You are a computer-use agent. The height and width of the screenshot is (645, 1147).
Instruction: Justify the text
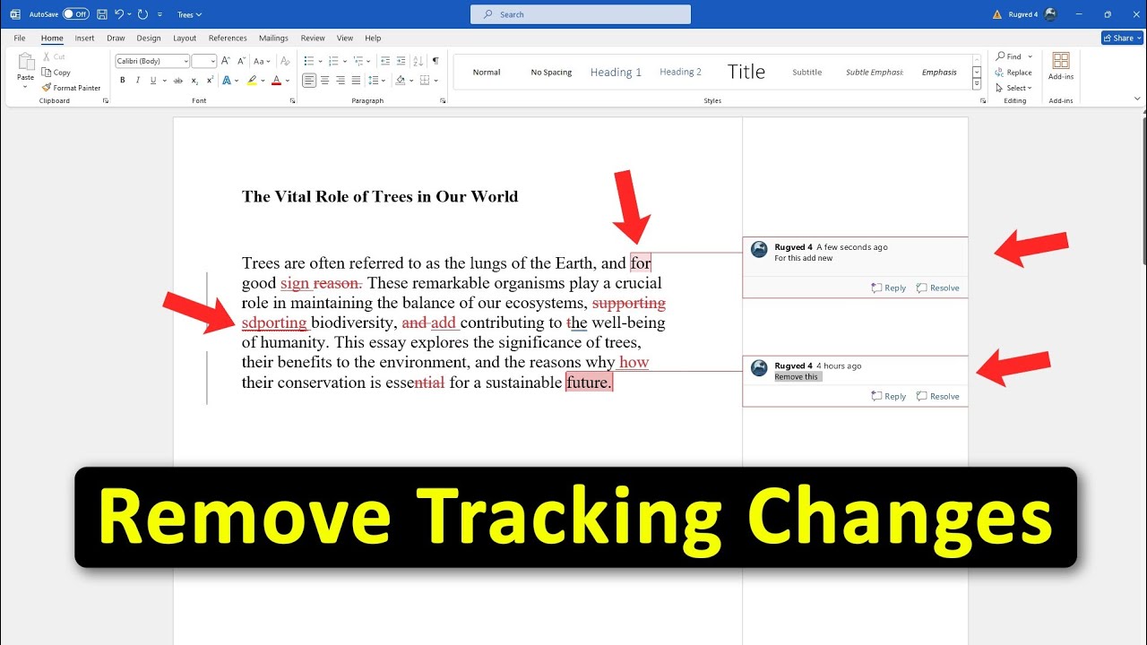(x=358, y=81)
